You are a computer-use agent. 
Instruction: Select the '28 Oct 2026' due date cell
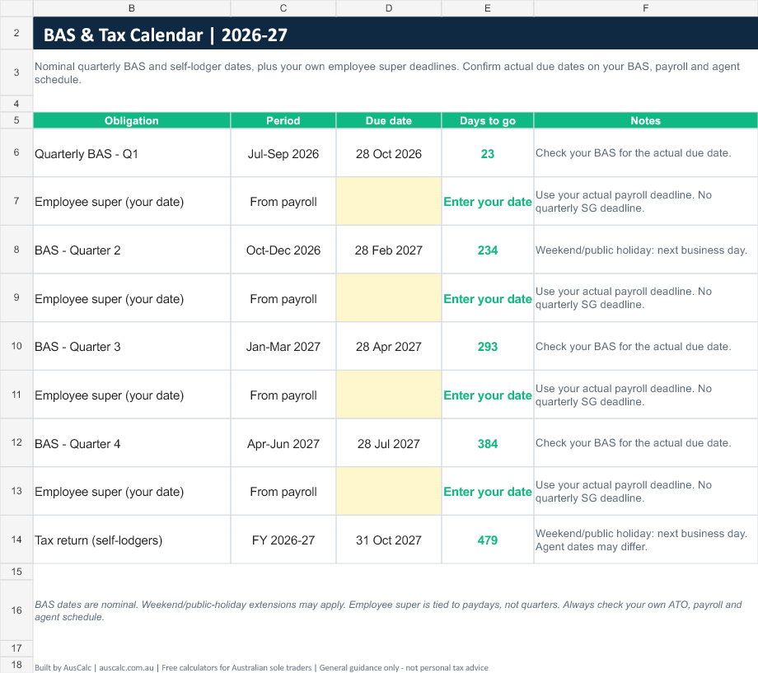pyautogui.click(x=389, y=153)
